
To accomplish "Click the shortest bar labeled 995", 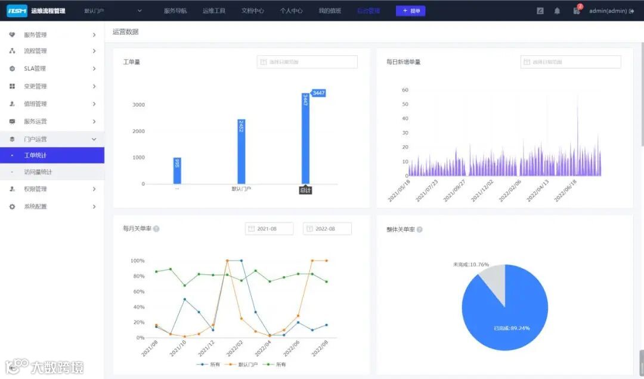I will pos(177,171).
